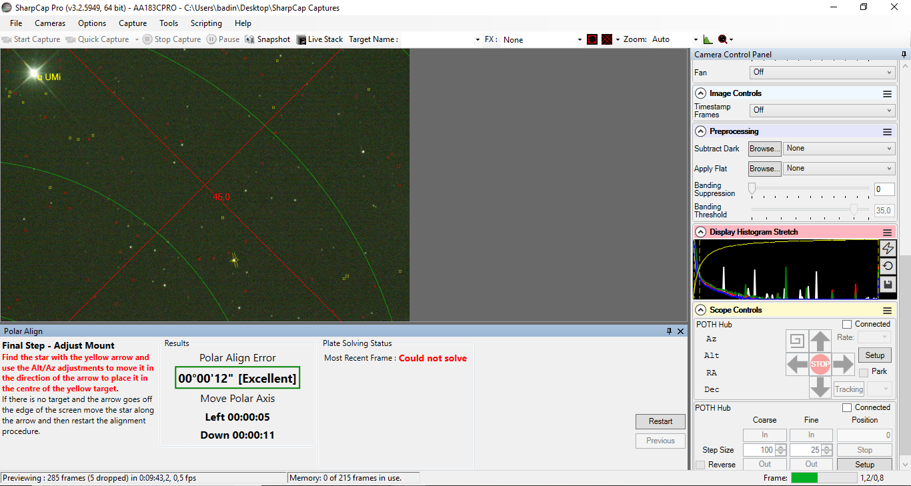Collapse the Display Histogram Stretch section
The image size is (911, 486).
[701, 232]
